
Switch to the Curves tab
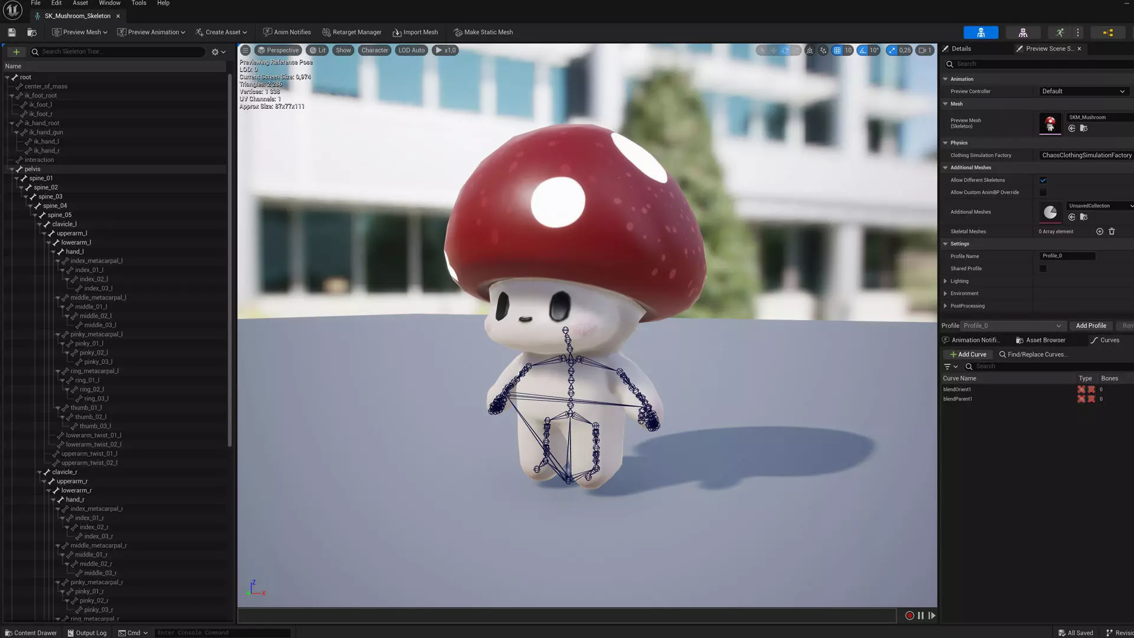1105,340
